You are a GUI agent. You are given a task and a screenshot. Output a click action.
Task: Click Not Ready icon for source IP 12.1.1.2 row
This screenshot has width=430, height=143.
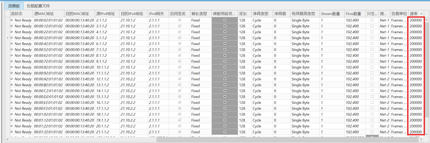coord(12,79)
